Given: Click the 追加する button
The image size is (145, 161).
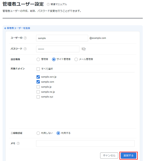Looking at the screenshot, I should coord(128,155).
